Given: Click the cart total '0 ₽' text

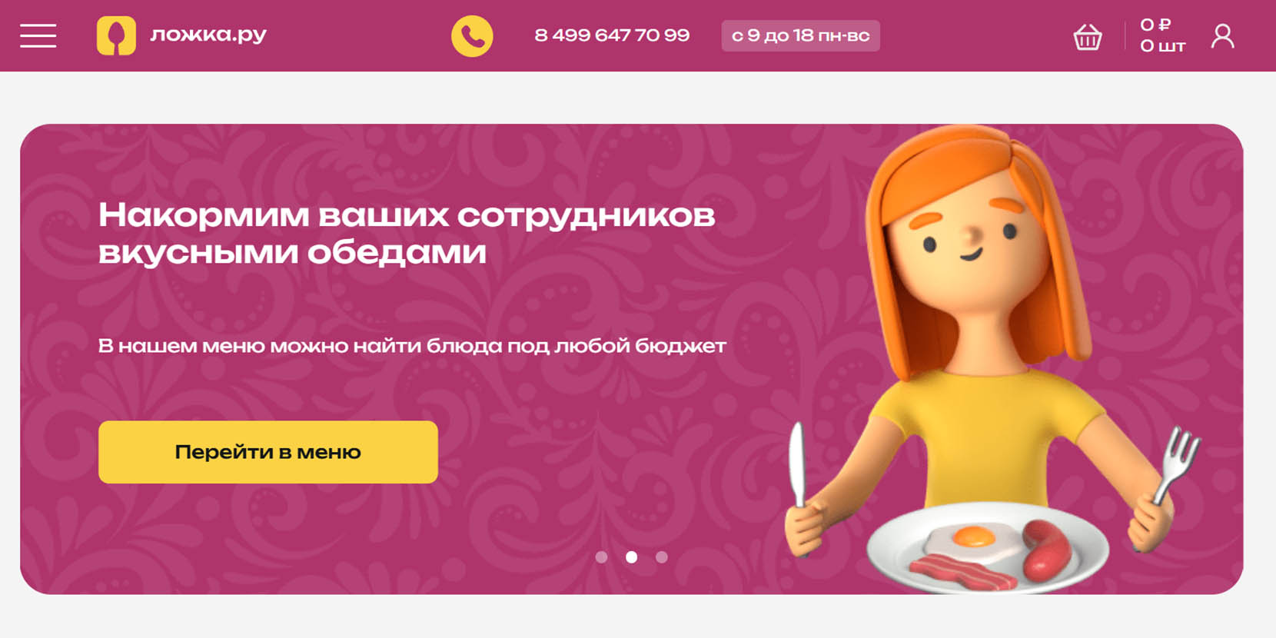Looking at the screenshot, I should (x=1155, y=25).
